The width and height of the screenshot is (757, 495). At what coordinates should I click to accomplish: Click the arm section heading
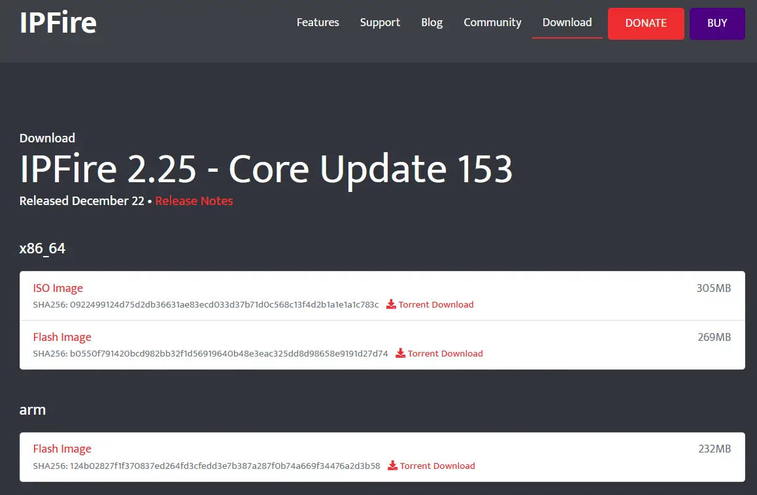pos(32,409)
